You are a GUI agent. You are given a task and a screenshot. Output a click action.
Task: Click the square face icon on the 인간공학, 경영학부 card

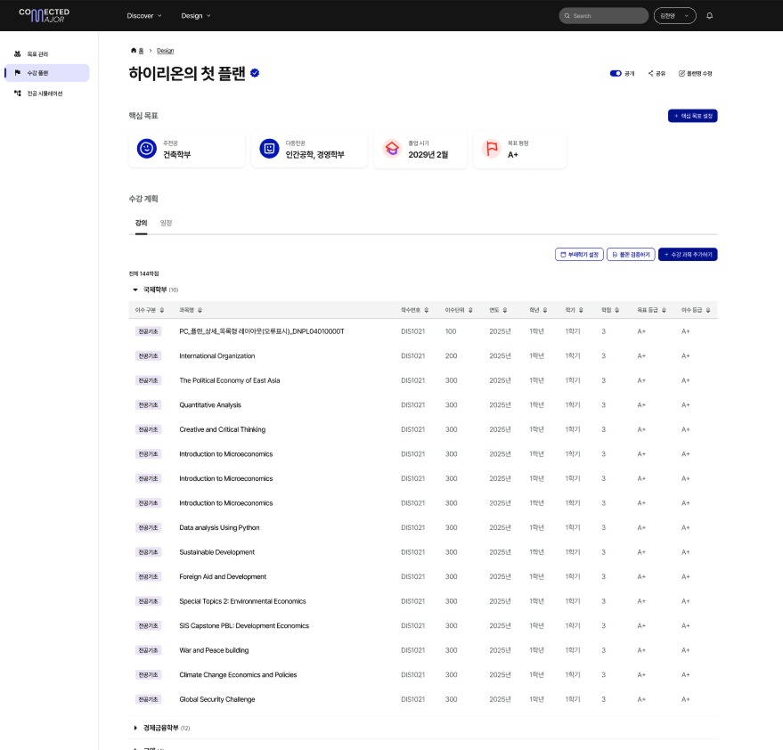click(269, 149)
